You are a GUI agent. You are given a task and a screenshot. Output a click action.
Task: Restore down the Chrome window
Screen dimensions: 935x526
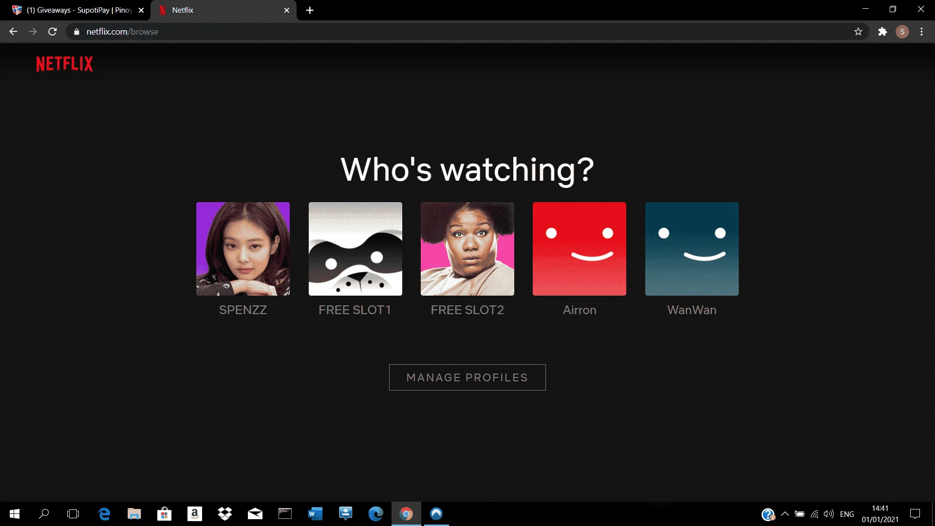click(893, 9)
